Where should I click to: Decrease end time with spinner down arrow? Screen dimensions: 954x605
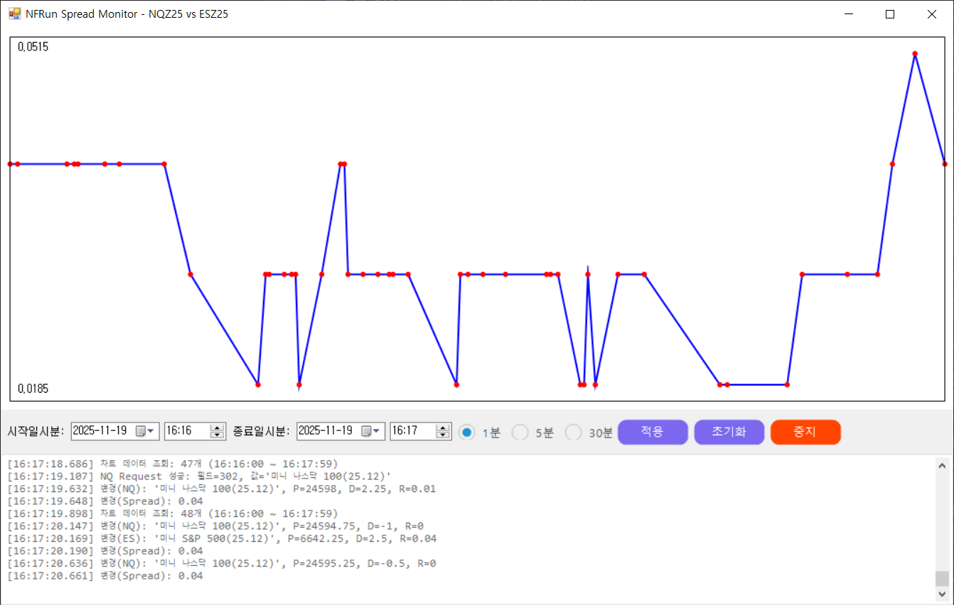444,435
